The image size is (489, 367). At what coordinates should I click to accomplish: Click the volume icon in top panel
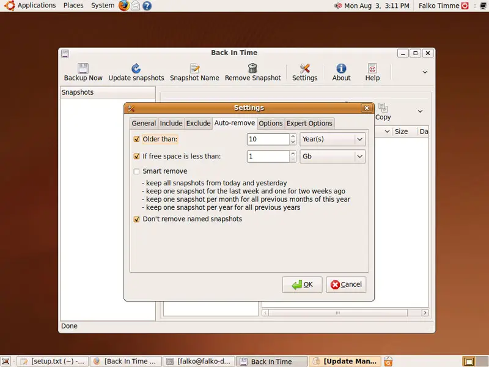point(338,6)
